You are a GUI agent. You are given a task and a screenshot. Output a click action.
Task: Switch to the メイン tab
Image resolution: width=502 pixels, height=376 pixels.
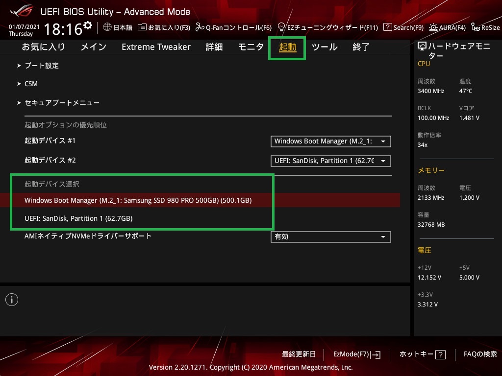[94, 47]
